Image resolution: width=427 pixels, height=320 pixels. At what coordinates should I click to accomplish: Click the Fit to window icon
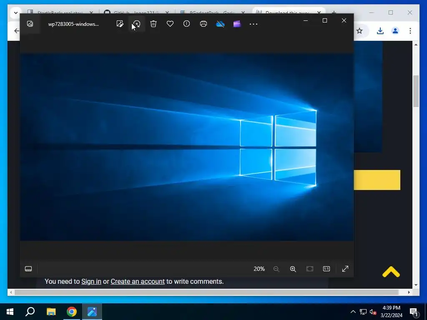[310, 269]
